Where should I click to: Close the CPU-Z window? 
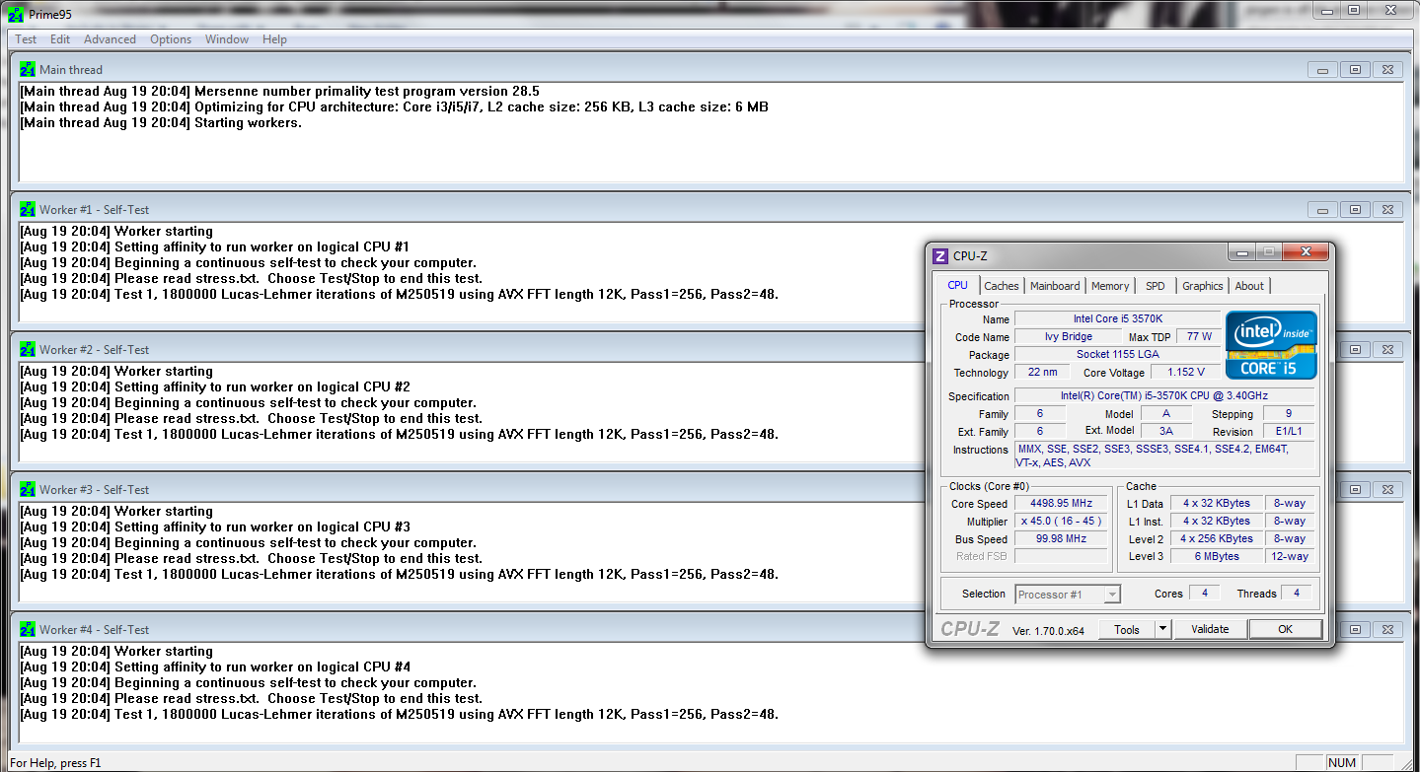(x=1304, y=251)
